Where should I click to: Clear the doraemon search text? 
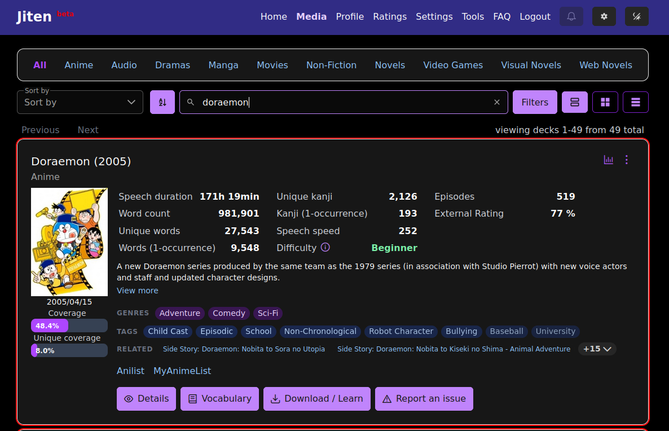497,102
